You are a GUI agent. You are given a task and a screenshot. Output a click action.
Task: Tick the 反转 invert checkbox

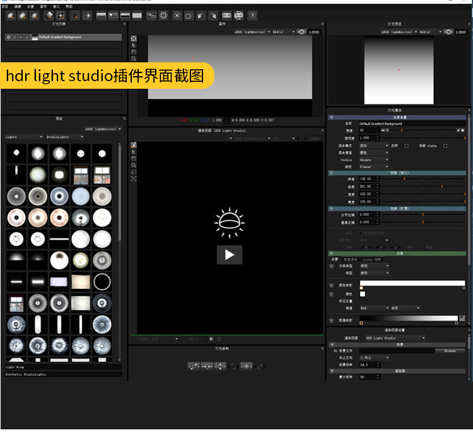(x=406, y=145)
